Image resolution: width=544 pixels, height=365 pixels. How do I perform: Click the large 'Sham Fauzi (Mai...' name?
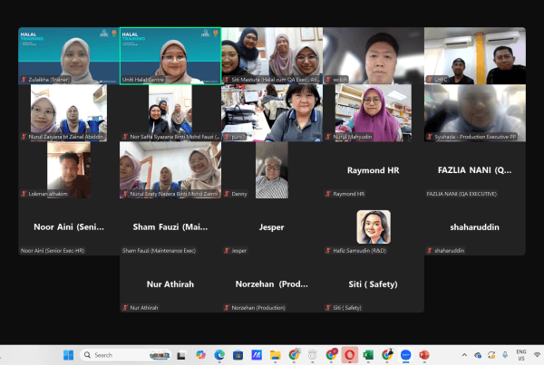(170, 227)
